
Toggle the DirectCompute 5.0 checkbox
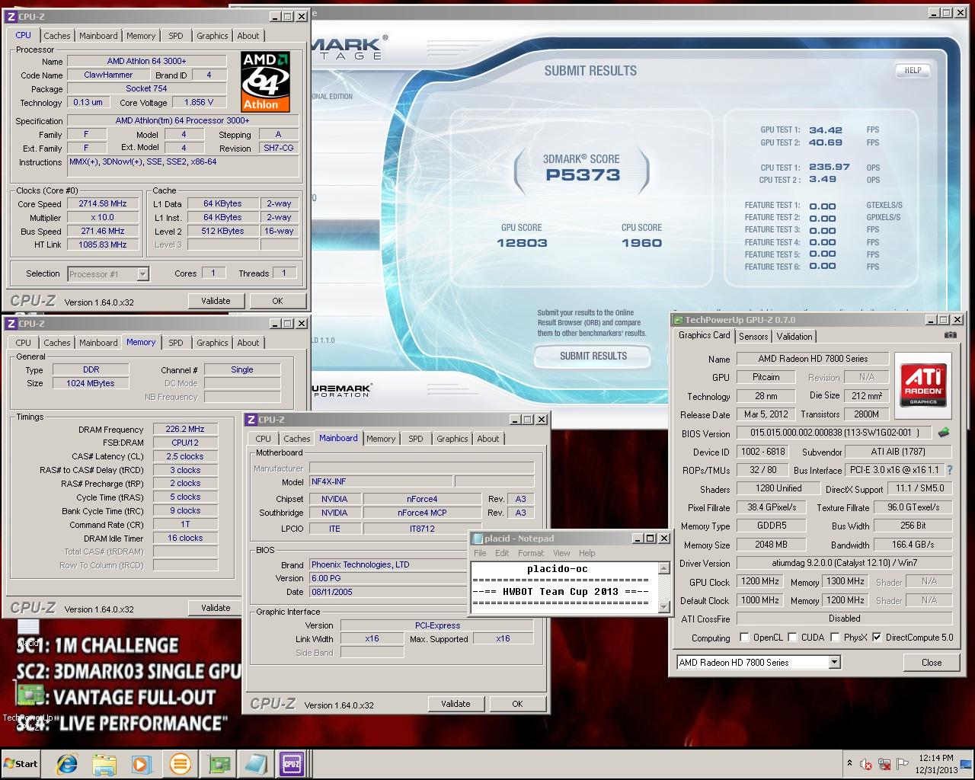point(877,638)
